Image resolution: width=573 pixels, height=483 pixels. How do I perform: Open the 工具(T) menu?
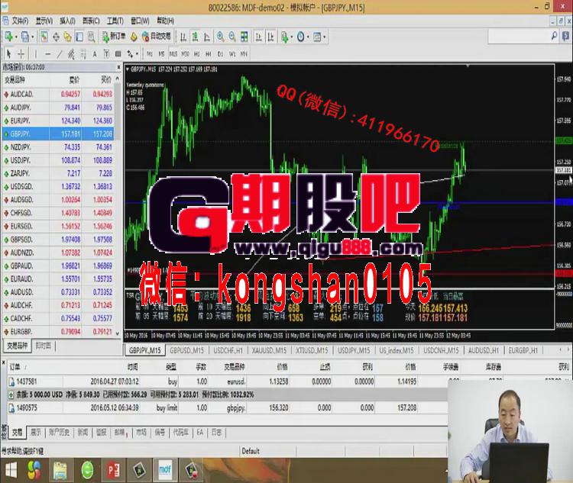point(115,21)
